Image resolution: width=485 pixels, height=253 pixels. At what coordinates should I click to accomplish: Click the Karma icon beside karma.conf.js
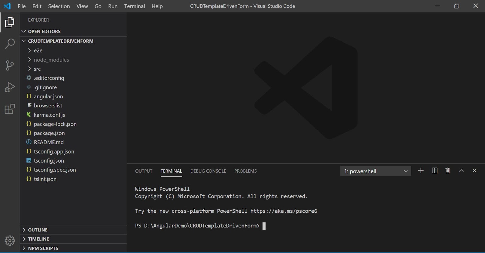pos(29,114)
